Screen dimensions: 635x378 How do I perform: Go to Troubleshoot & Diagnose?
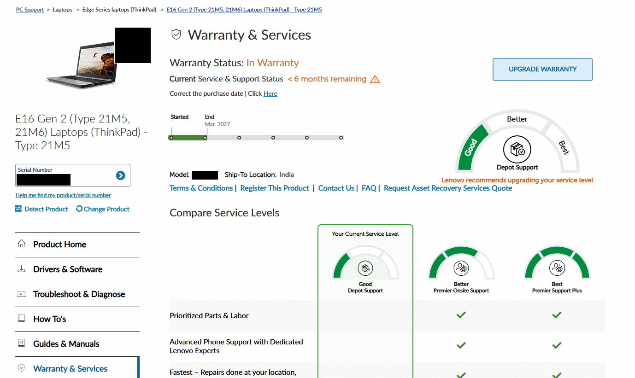[x=77, y=294]
